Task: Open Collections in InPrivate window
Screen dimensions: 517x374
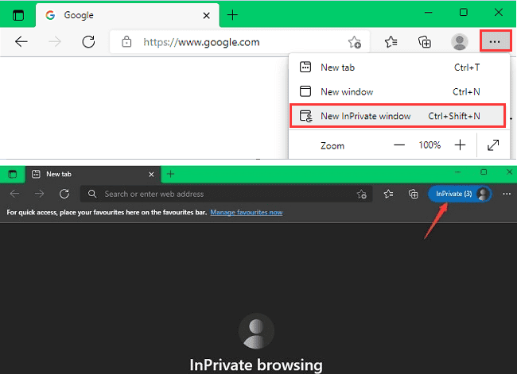Action: point(413,194)
